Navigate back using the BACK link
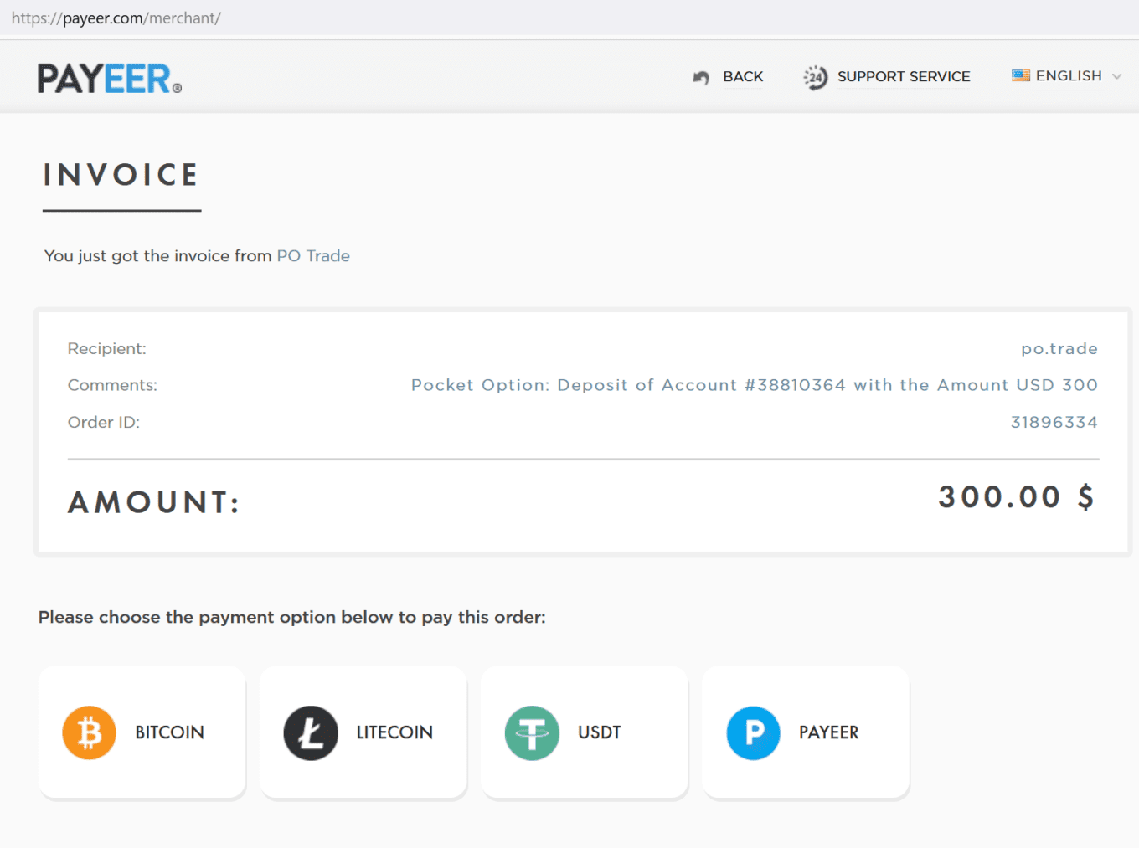 coord(742,76)
